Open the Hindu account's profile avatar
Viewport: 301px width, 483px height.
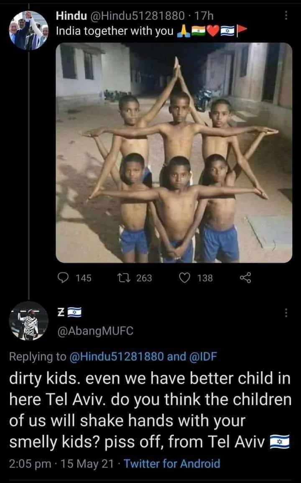tap(29, 31)
